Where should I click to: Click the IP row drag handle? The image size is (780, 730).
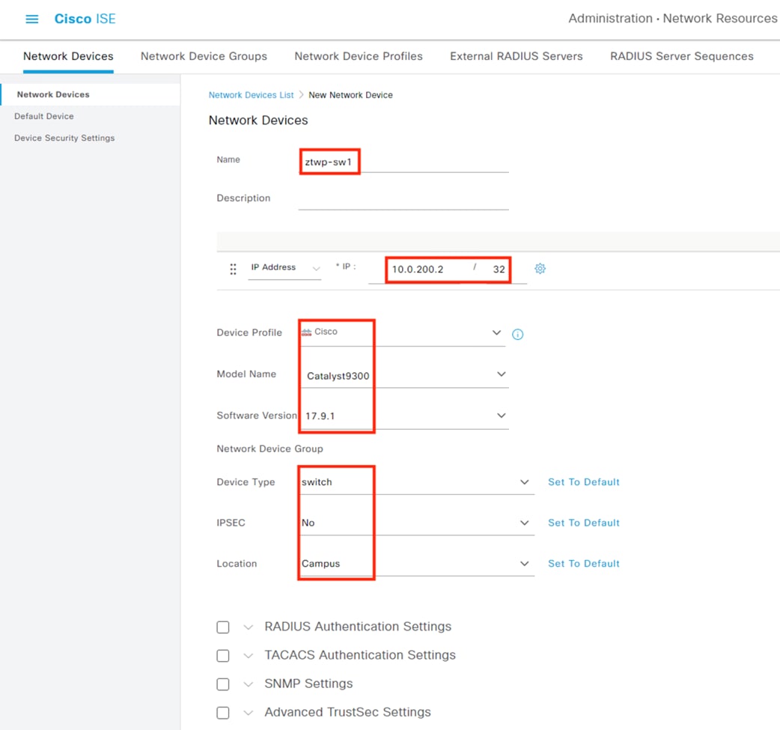click(x=233, y=270)
